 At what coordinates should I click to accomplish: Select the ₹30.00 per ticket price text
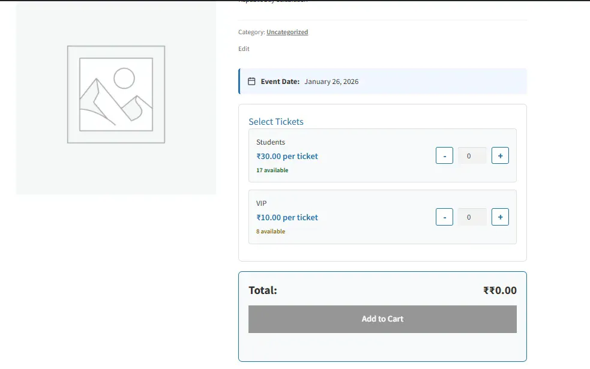pyautogui.click(x=287, y=157)
